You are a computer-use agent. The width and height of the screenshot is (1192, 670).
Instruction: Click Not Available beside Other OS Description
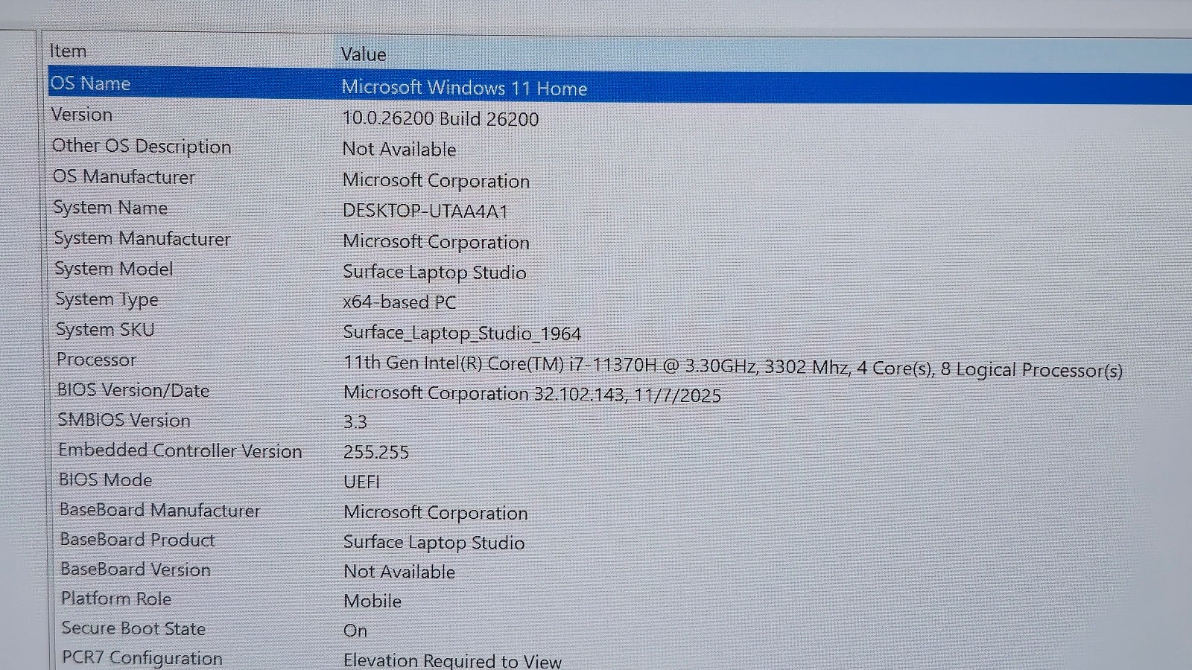point(399,150)
